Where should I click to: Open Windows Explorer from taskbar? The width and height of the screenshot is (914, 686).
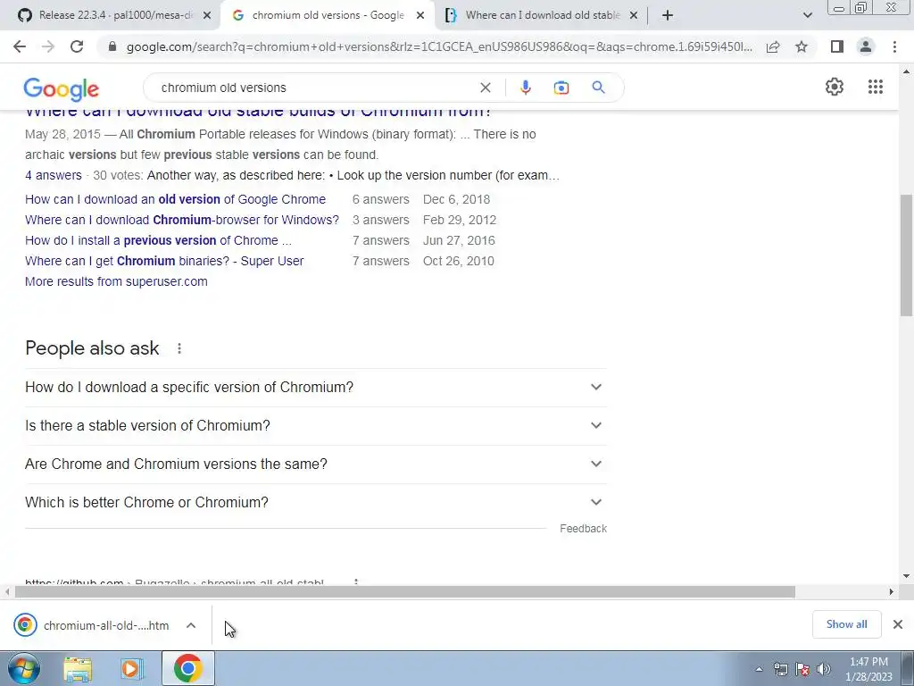click(x=78, y=669)
